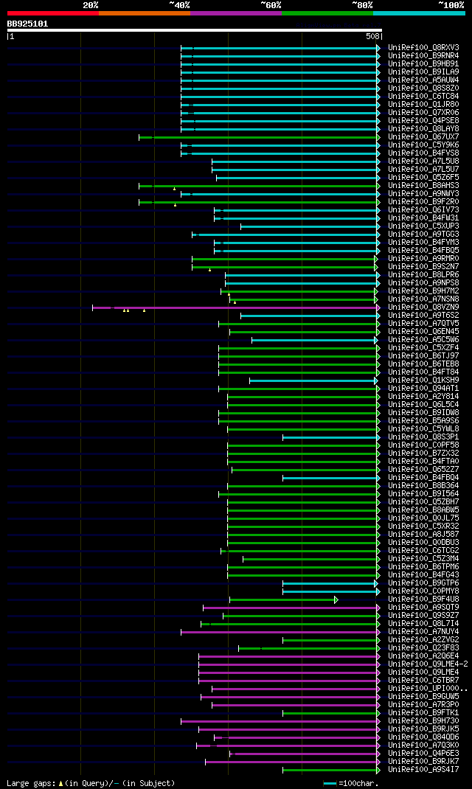Image resolution: width=472 pixels, height=789 pixels.
Task: Click yellow query gap marker on UniRef100_B9F2R0 row
Action: point(175,205)
